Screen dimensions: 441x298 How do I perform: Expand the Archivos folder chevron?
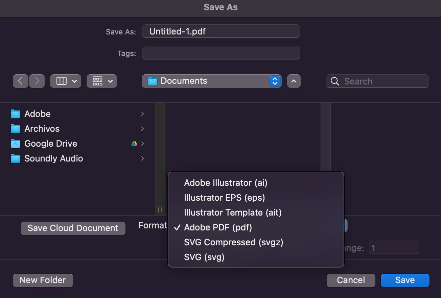142,129
